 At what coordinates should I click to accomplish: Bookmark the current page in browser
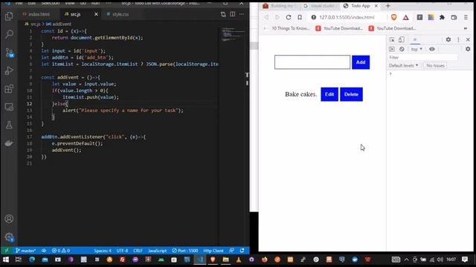(300, 17)
